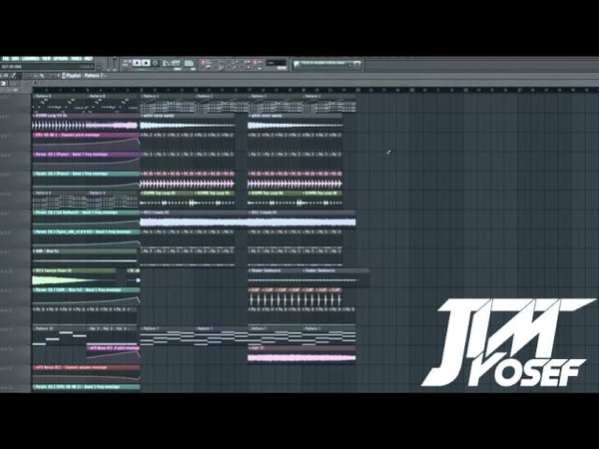The height and width of the screenshot is (449, 599).
Task: Click the transport Play button
Action: click(137, 63)
